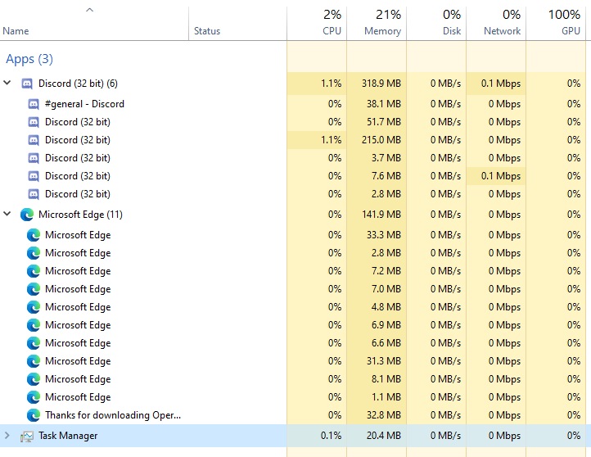Click the Discord icon in the 3.7 MB row
The width and height of the screenshot is (591, 457).
tap(34, 158)
